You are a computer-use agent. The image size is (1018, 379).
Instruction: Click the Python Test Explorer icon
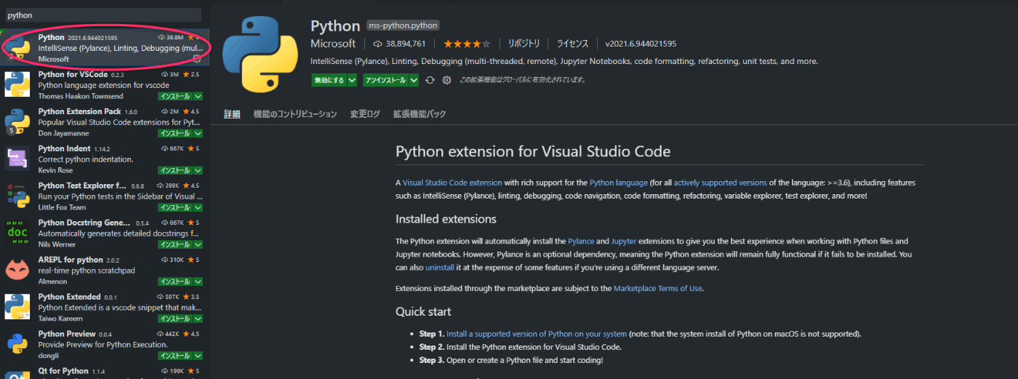coord(17,196)
